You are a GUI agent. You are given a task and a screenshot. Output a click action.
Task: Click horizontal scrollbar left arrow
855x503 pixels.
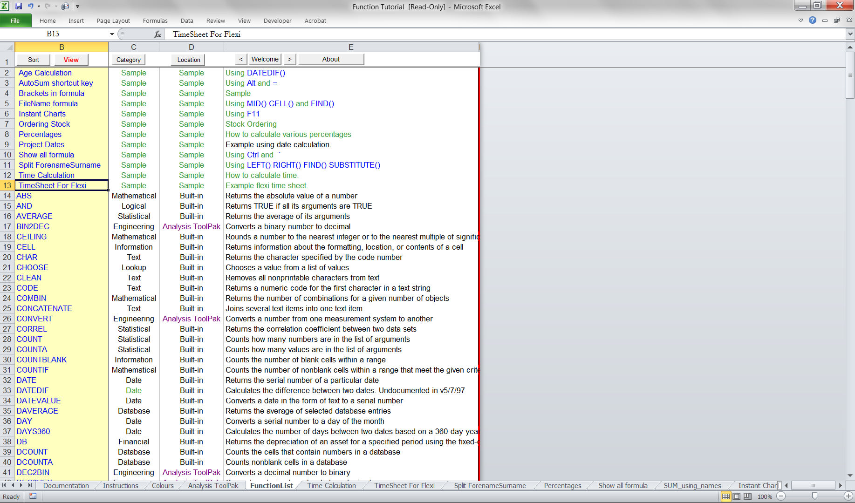[787, 485]
